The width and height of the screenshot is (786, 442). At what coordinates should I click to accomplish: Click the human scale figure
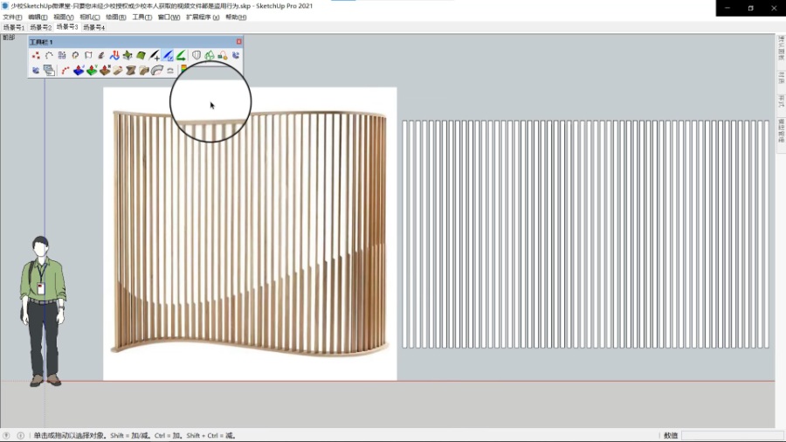click(43, 311)
